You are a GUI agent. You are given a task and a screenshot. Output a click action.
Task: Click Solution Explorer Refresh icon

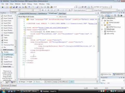[106, 16]
